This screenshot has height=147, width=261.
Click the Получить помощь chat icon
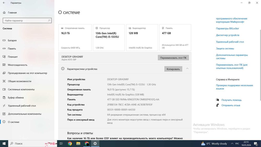pos(217,100)
